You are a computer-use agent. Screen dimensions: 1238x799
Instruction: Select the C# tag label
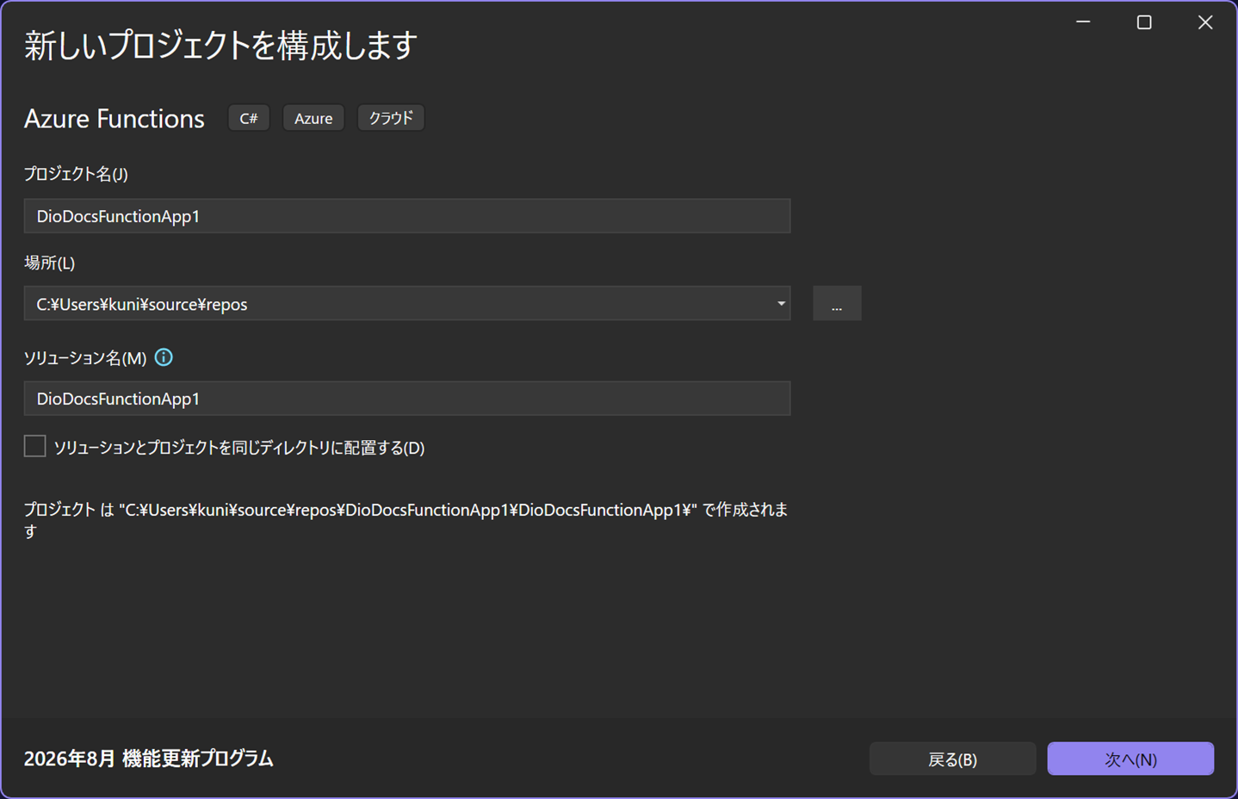(x=249, y=118)
